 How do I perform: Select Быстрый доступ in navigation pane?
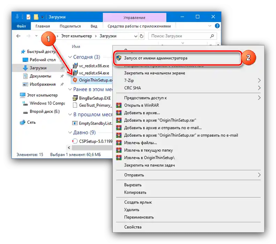point(38,52)
